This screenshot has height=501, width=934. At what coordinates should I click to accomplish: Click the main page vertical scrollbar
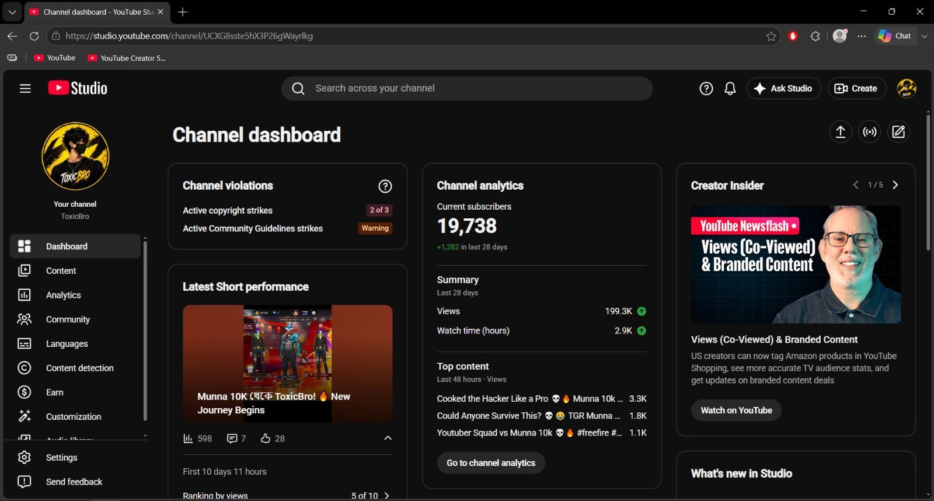[928, 182]
